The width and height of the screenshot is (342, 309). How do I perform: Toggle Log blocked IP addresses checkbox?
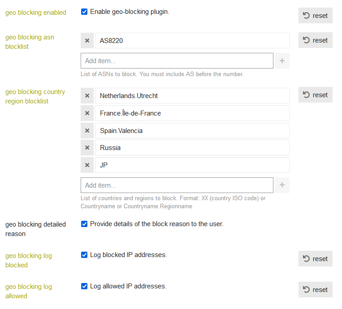[x=84, y=255]
